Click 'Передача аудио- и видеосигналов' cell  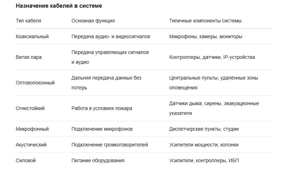click(x=111, y=36)
